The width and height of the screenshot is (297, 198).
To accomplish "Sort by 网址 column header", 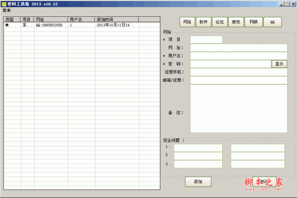I will tap(51, 19).
